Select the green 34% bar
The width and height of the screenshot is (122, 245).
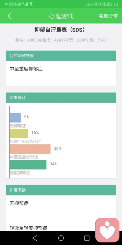(28, 165)
